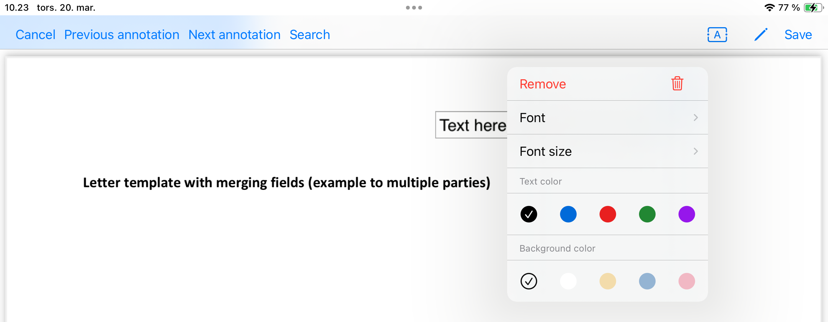Select no background color option
Screen dimensions: 828x322
click(x=529, y=281)
